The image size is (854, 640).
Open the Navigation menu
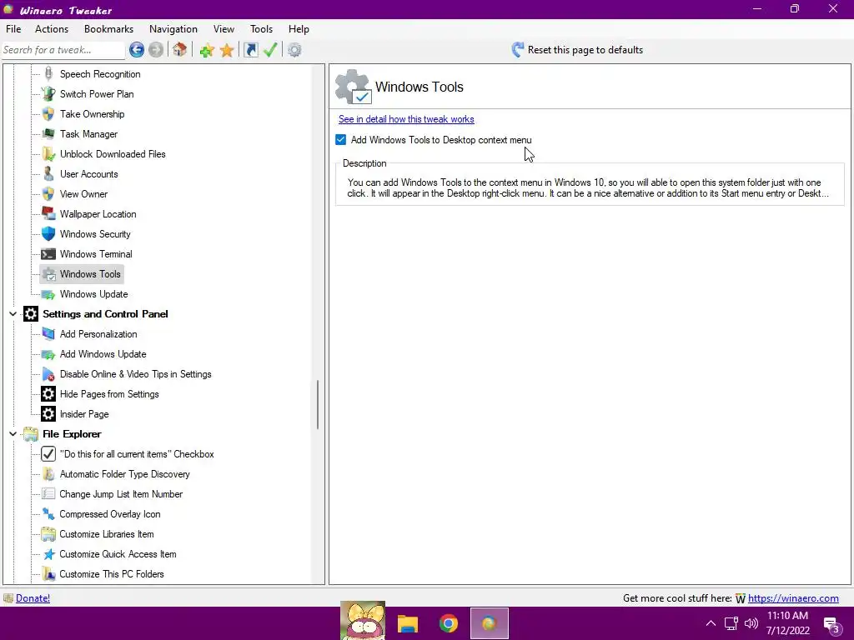tap(173, 29)
